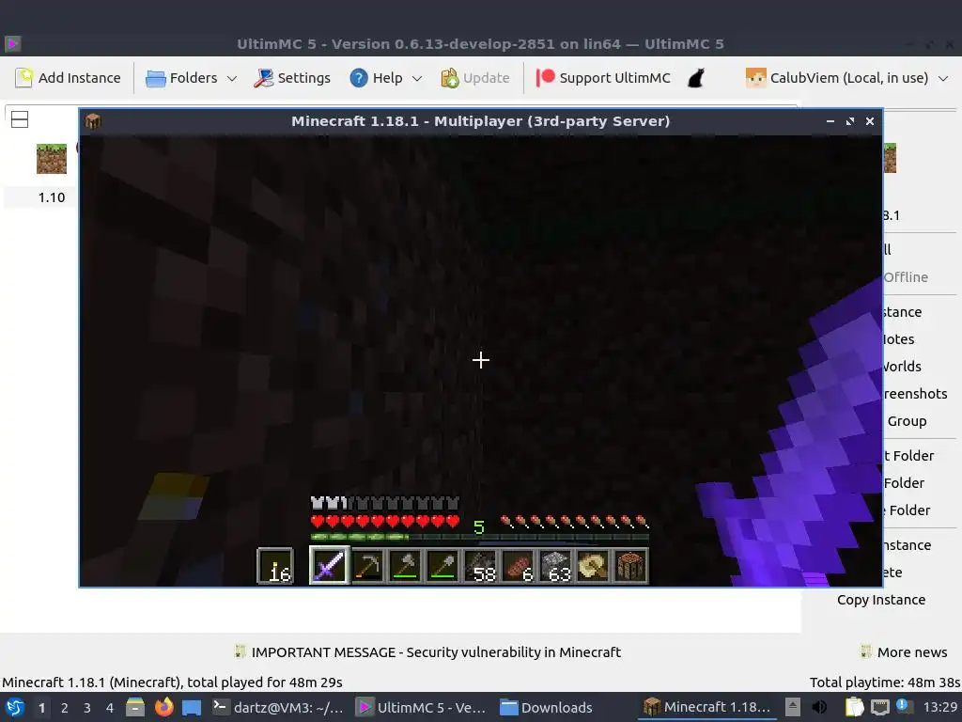The height and width of the screenshot is (722, 962).
Task: Collapse the instance group toggle
Action: [20, 119]
